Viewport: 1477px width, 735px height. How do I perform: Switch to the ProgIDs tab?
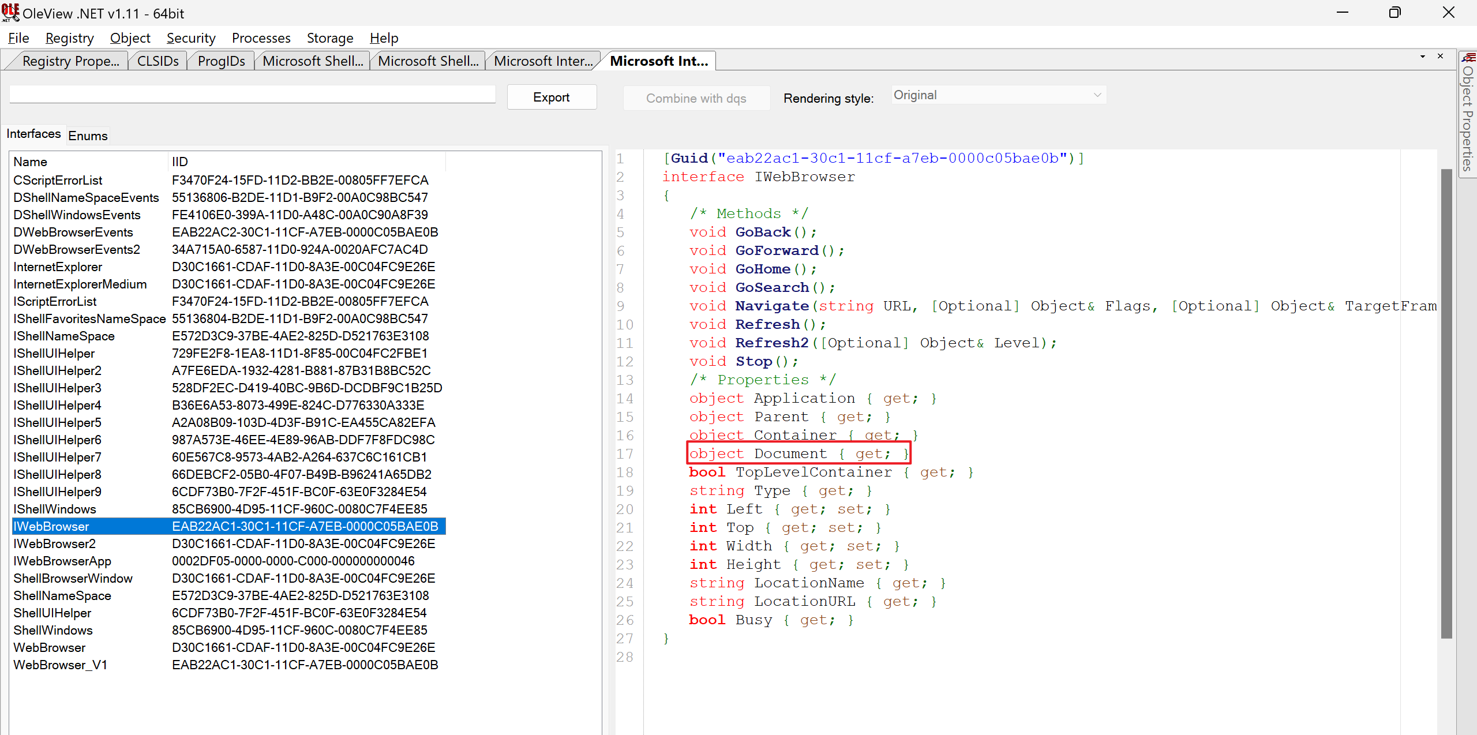[221, 61]
